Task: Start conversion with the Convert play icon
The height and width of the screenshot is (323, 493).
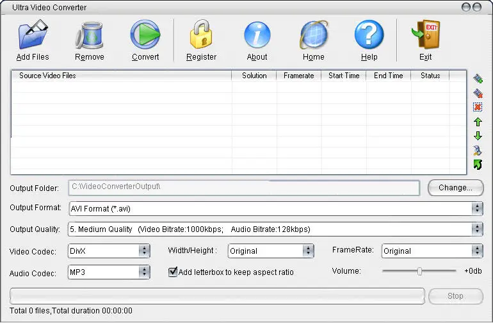Action: [x=145, y=34]
